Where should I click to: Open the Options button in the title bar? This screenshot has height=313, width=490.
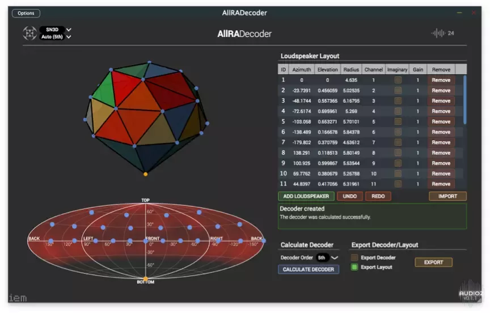[x=26, y=13]
